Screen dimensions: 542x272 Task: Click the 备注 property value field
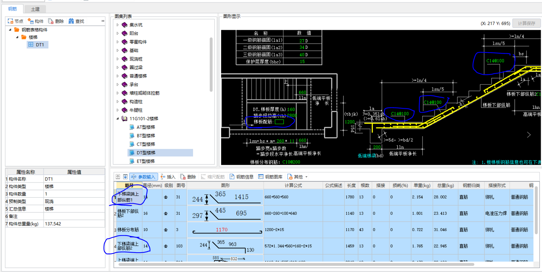pyautogui.click(x=74, y=216)
